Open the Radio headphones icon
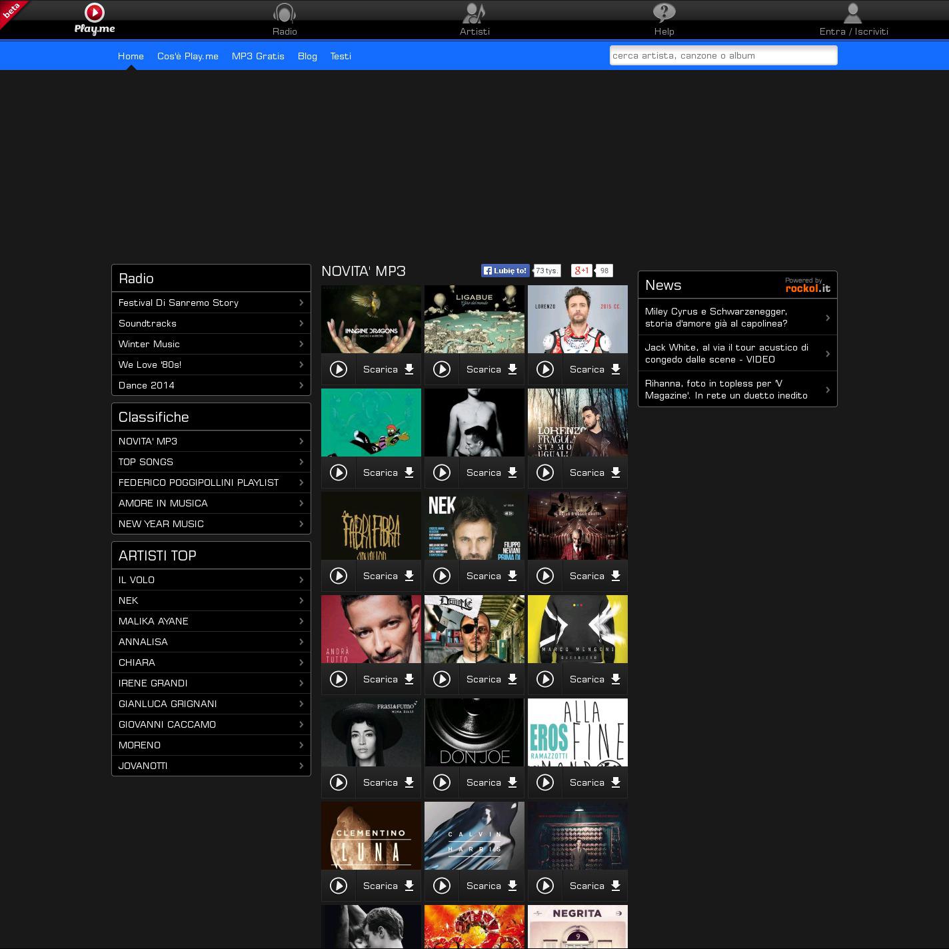 (x=285, y=13)
